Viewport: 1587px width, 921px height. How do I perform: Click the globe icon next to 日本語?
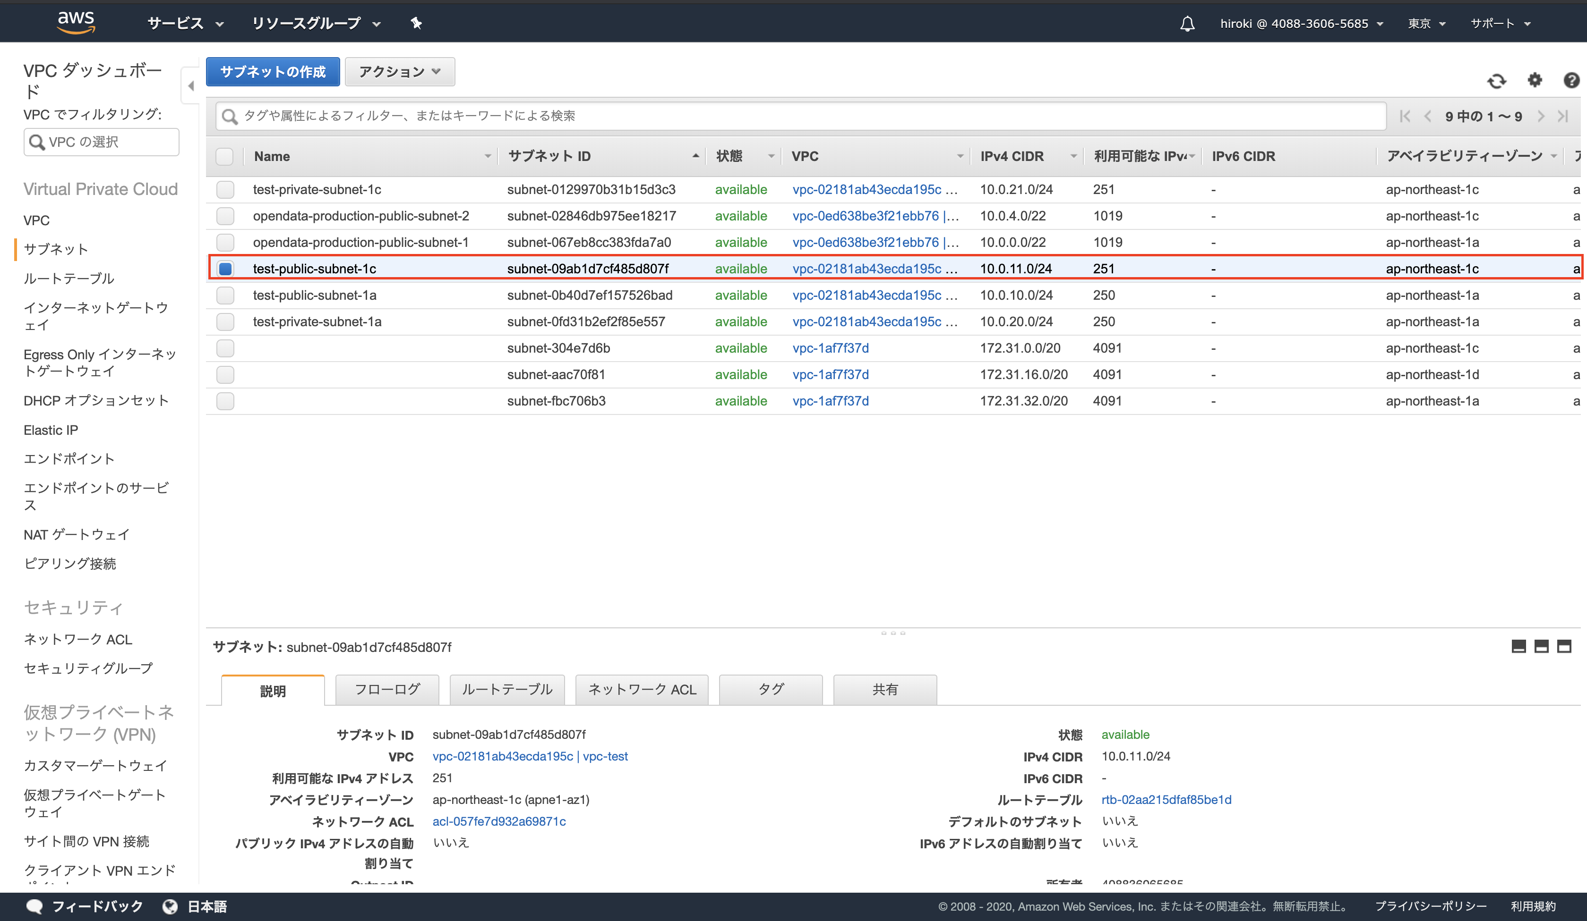170,906
